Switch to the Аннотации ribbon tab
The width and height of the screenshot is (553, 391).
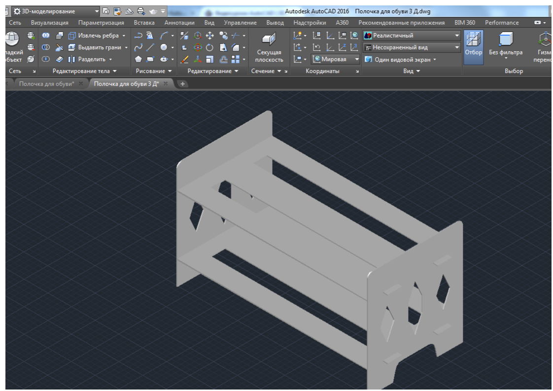179,23
